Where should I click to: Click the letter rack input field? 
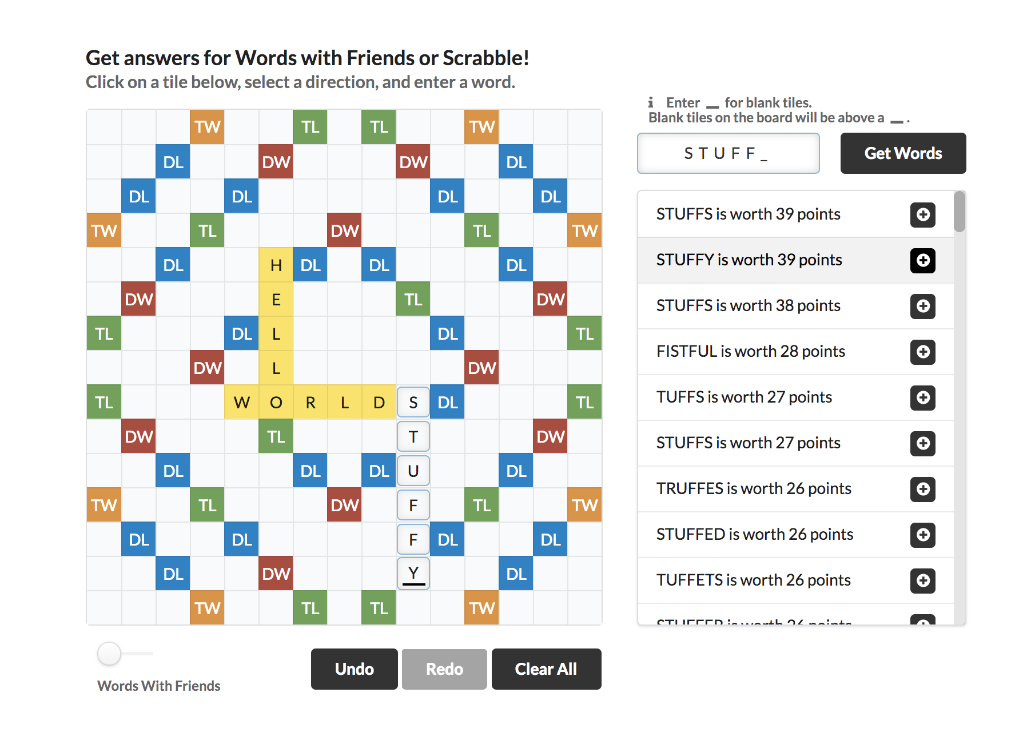click(728, 153)
